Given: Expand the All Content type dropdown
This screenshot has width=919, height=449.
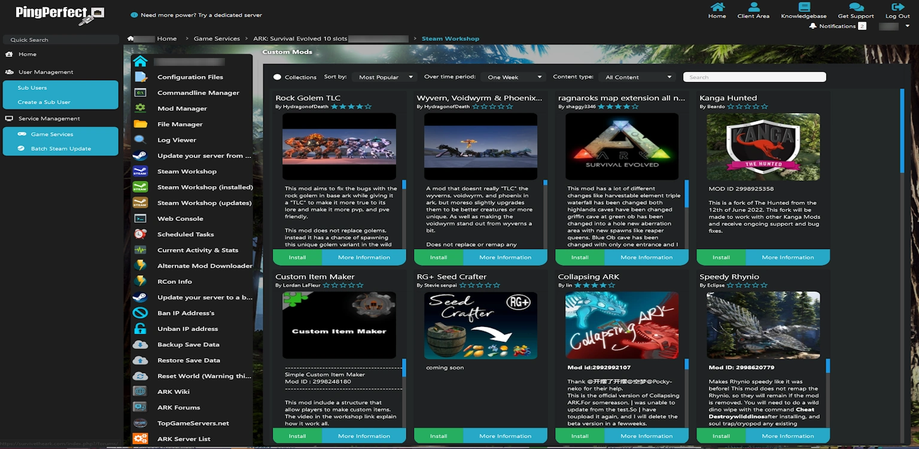Looking at the screenshot, I should pyautogui.click(x=639, y=77).
